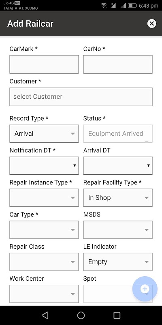Open the Notification DT date picker

[44, 166]
